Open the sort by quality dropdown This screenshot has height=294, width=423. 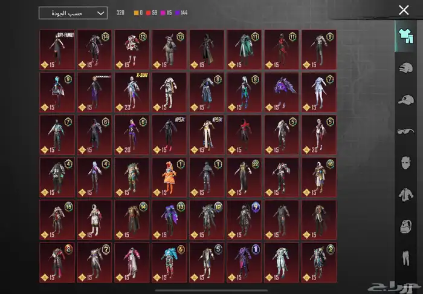coord(73,13)
